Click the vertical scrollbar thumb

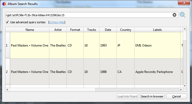[185, 36]
